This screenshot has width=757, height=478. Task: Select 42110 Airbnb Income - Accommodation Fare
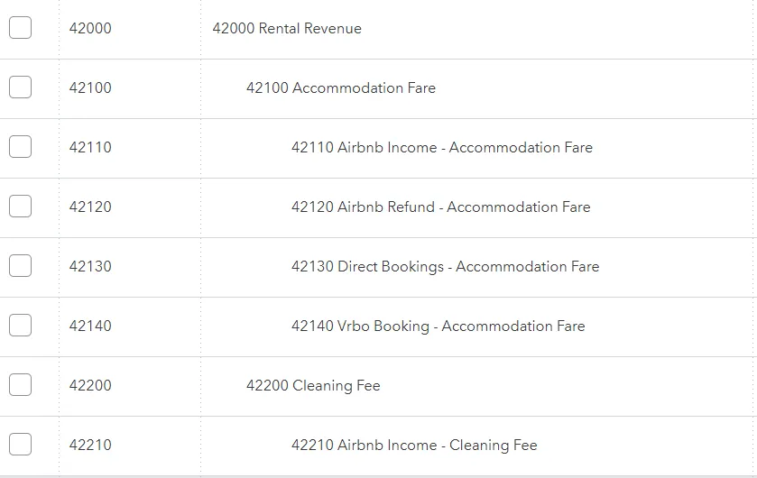pos(441,148)
